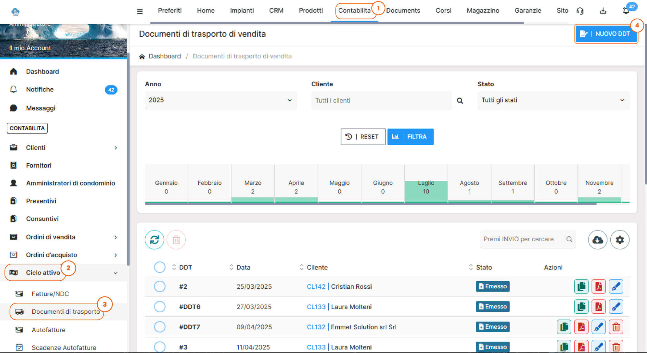Duplicate document #DDT6 with copy icon

581,307
